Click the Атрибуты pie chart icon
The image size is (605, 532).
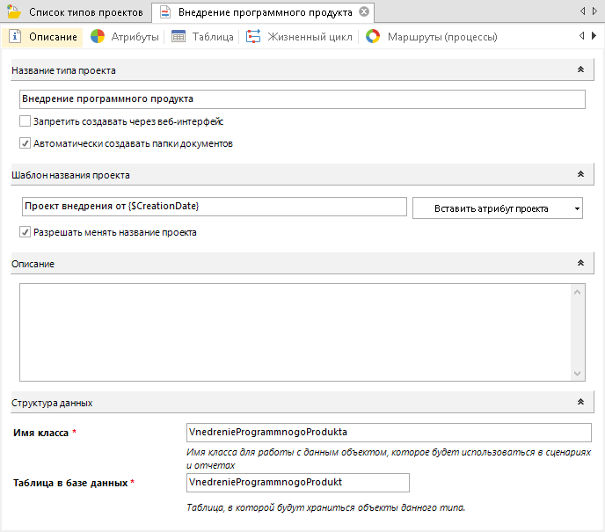(x=98, y=37)
